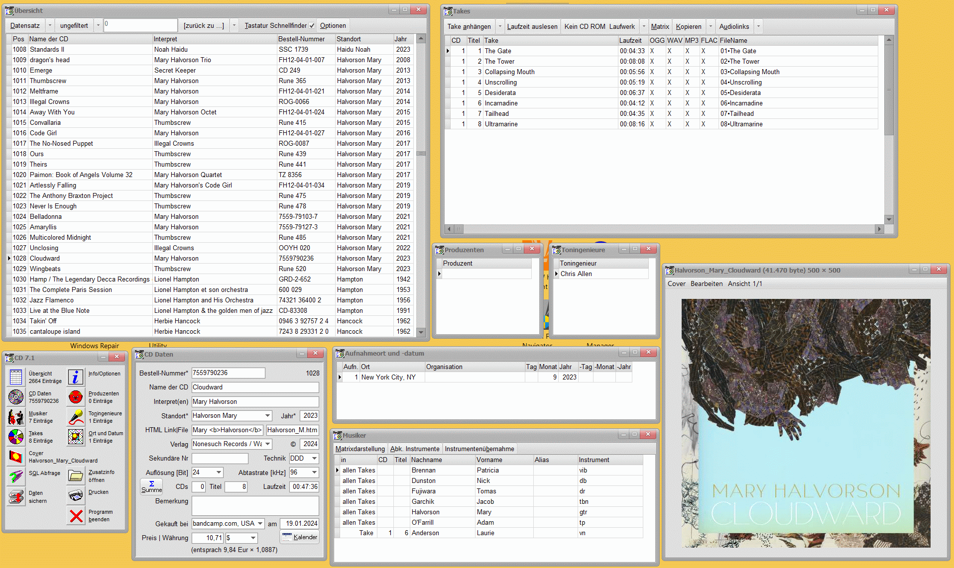Open the Musiker panel icon
Image resolution: width=954 pixels, height=568 pixels.
(x=16, y=417)
